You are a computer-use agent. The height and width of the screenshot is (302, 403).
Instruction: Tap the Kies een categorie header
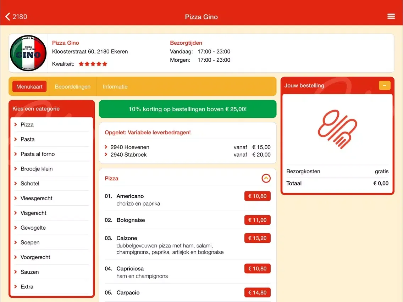(36, 108)
